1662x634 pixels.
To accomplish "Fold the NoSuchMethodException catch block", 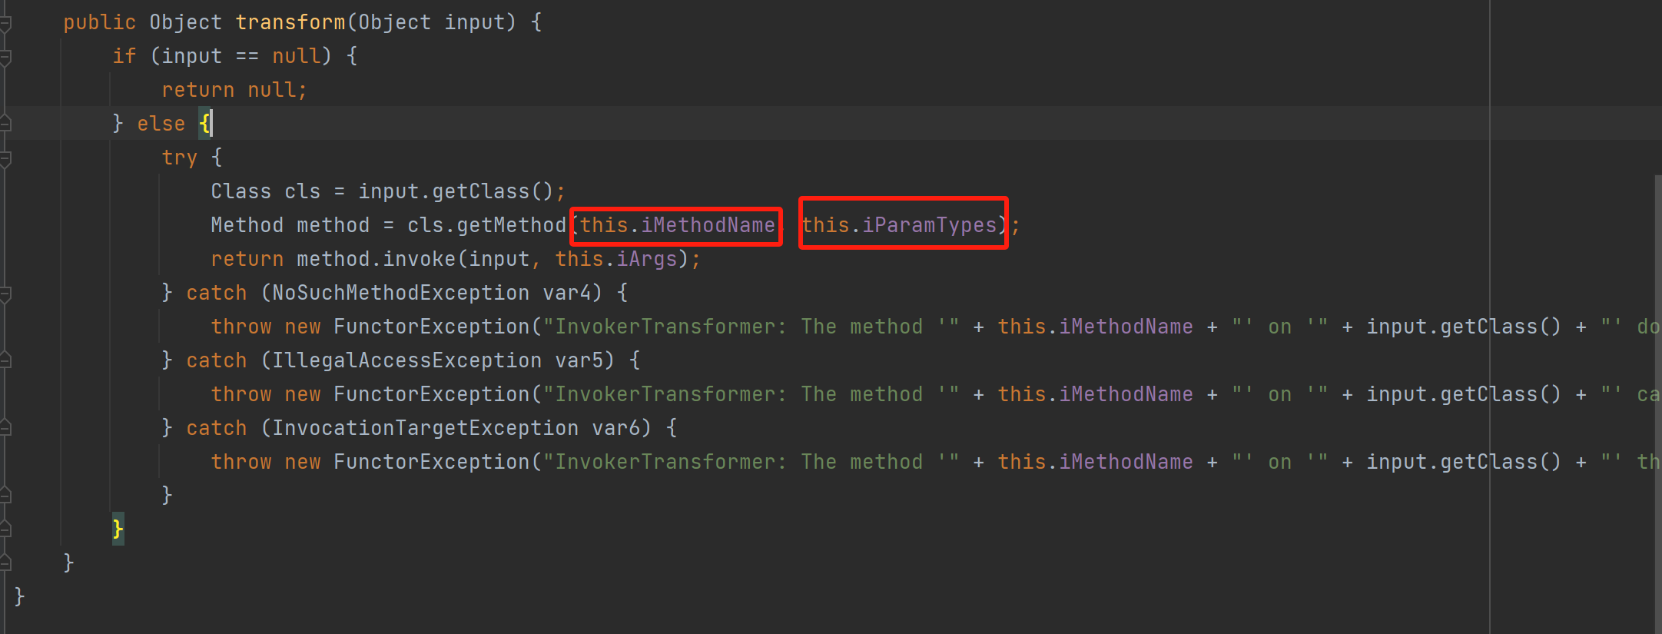I will click(x=5, y=294).
